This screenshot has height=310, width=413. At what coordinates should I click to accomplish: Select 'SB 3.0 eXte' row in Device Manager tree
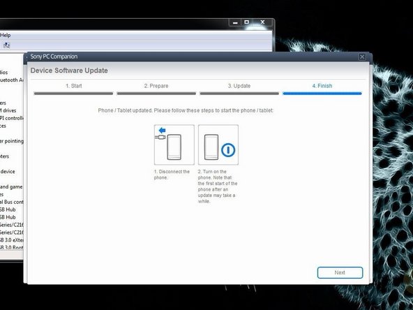click(12, 240)
